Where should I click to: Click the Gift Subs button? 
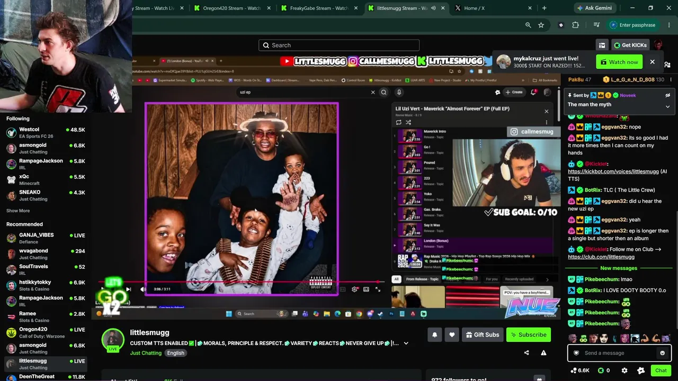483,334
